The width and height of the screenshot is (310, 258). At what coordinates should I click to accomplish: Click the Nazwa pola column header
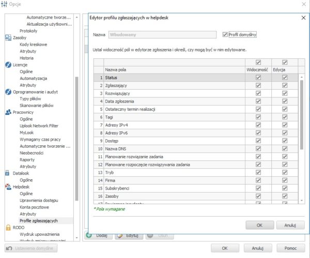pyautogui.click(x=174, y=70)
